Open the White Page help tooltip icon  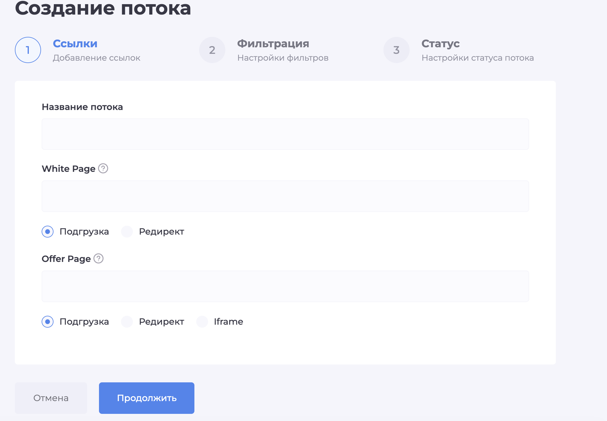point(103,169)
